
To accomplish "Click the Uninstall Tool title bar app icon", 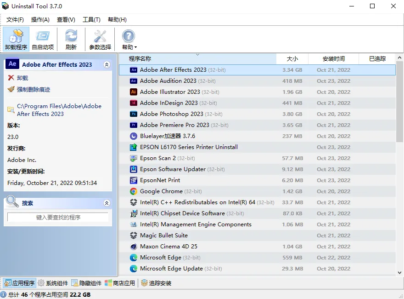I will (x=5, y=6).
